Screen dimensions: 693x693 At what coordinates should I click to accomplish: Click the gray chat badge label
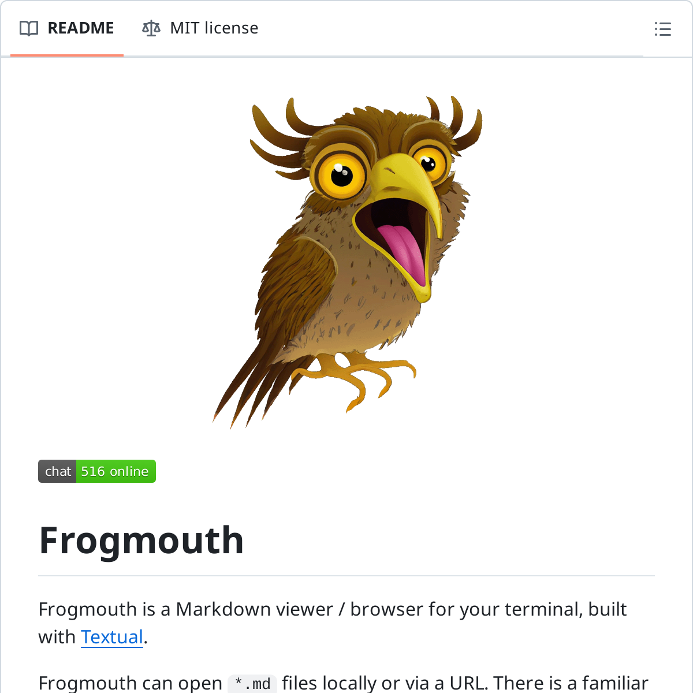57,471
